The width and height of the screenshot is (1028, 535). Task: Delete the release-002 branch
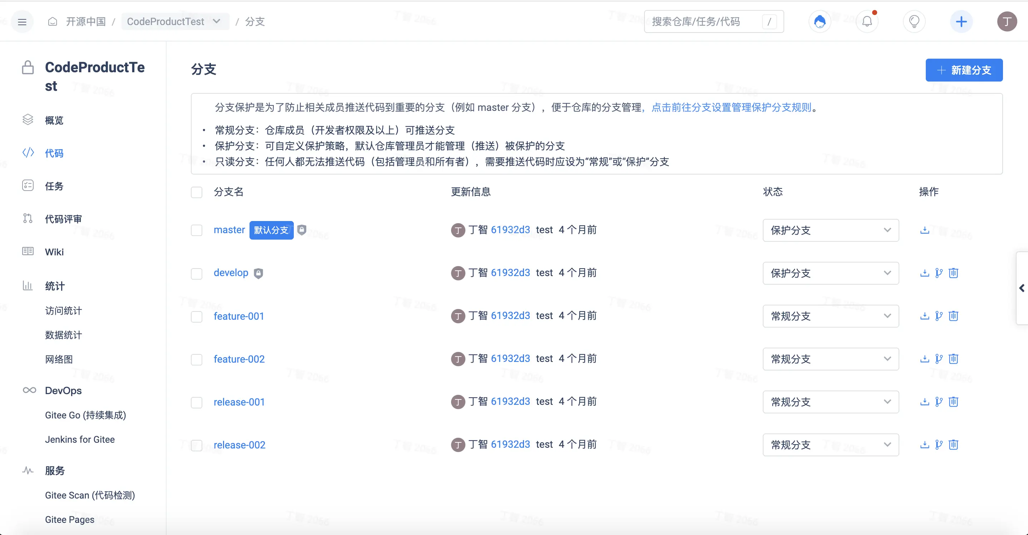pyautogui.click(x=953, y=445)
